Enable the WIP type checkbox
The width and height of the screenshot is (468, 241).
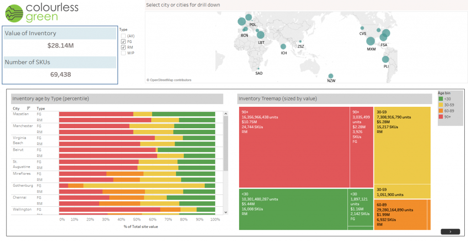123,53
